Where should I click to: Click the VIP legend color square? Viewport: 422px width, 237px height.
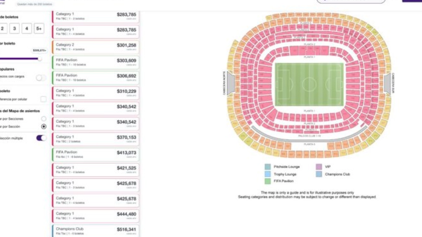(319, 167)
